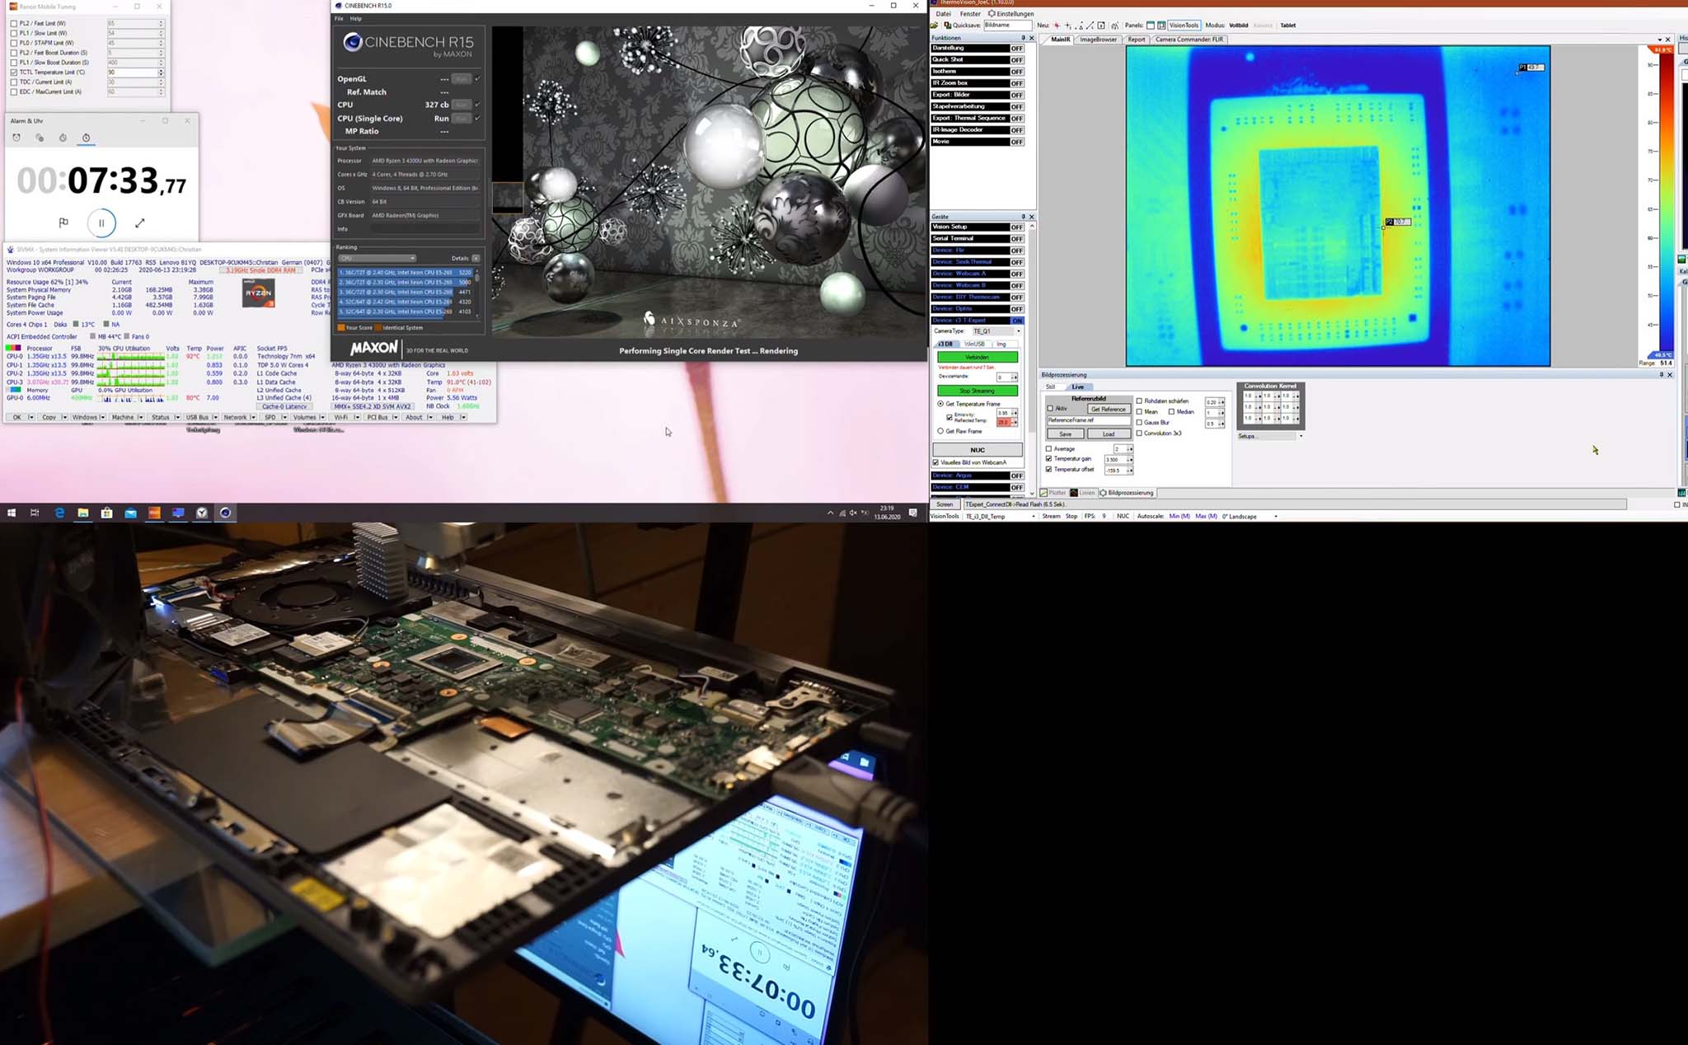Toggle the IR Zoom box function
The image size is (1688, 1045).
pos(1017,83)
